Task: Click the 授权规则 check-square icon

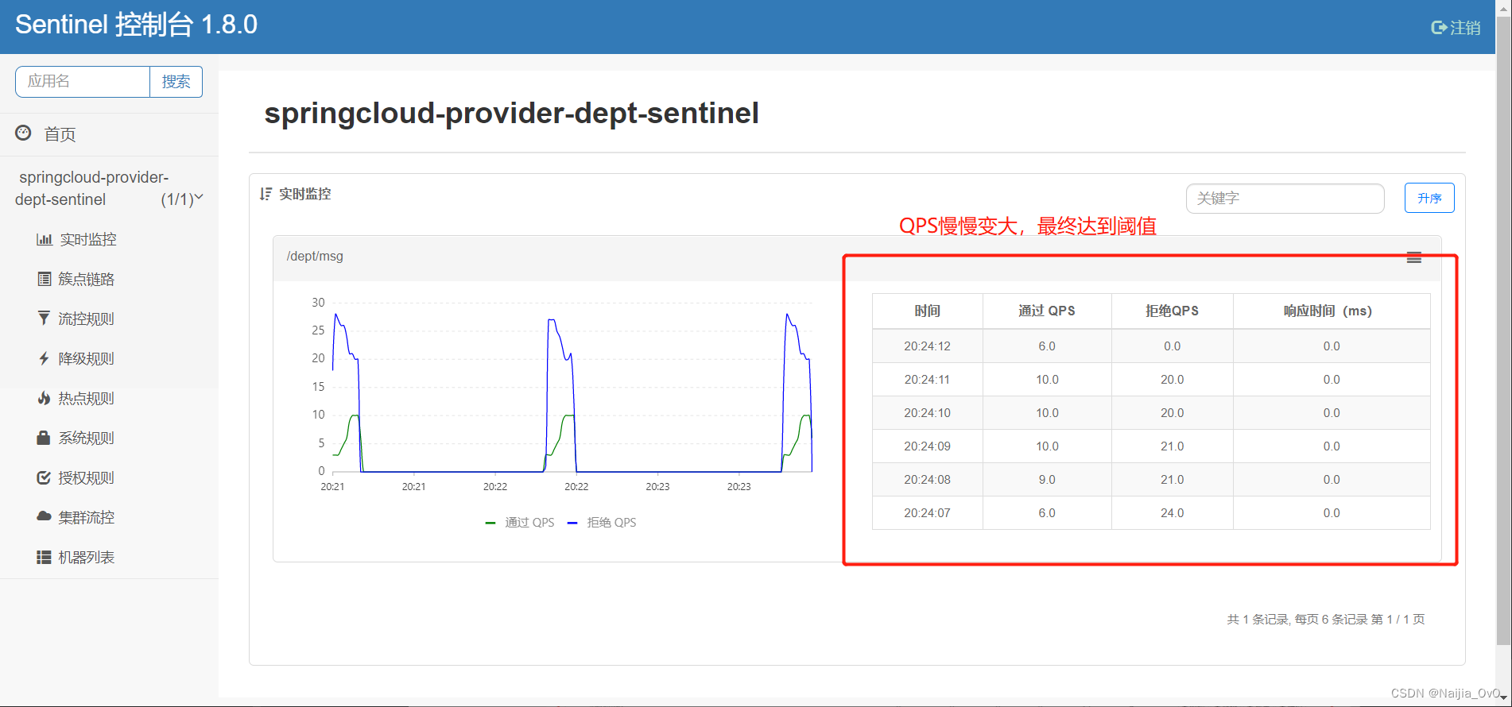Action: coord(45,477)
